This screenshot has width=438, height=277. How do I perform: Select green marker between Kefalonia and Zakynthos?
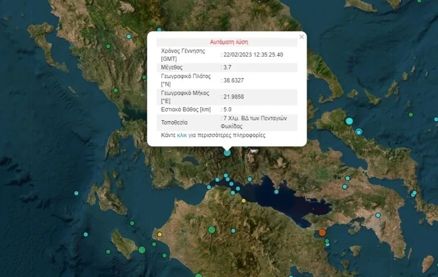[132, 223]
